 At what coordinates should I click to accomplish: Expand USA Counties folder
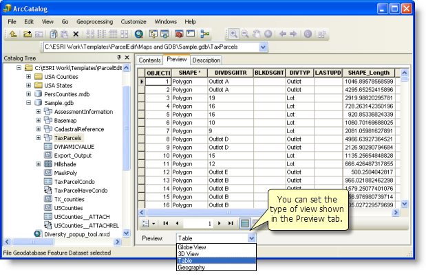(x=28, y=77)
